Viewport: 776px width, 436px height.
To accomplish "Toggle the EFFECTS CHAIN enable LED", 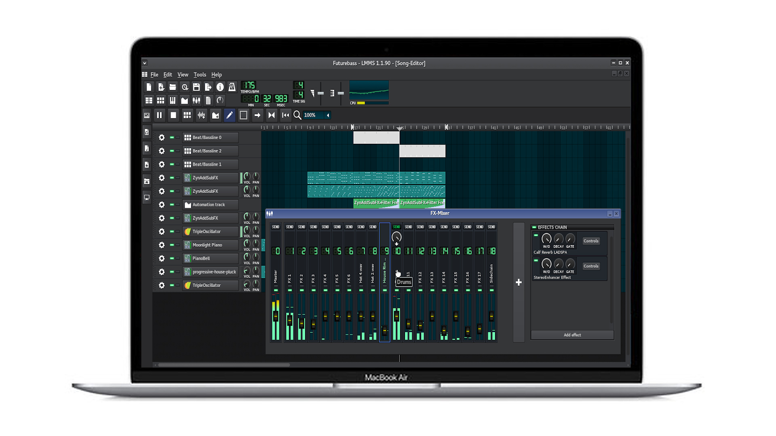I will click(x=534, y=227).
